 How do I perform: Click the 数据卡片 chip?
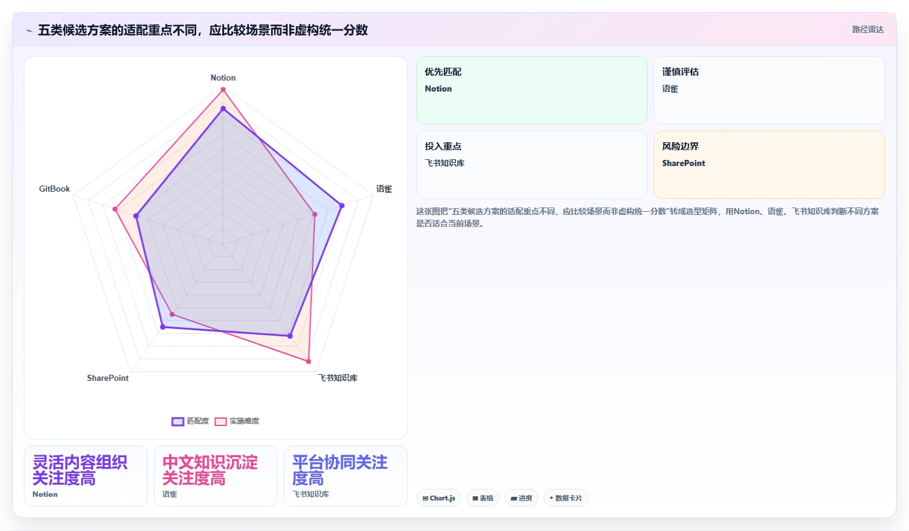point(566,498)
